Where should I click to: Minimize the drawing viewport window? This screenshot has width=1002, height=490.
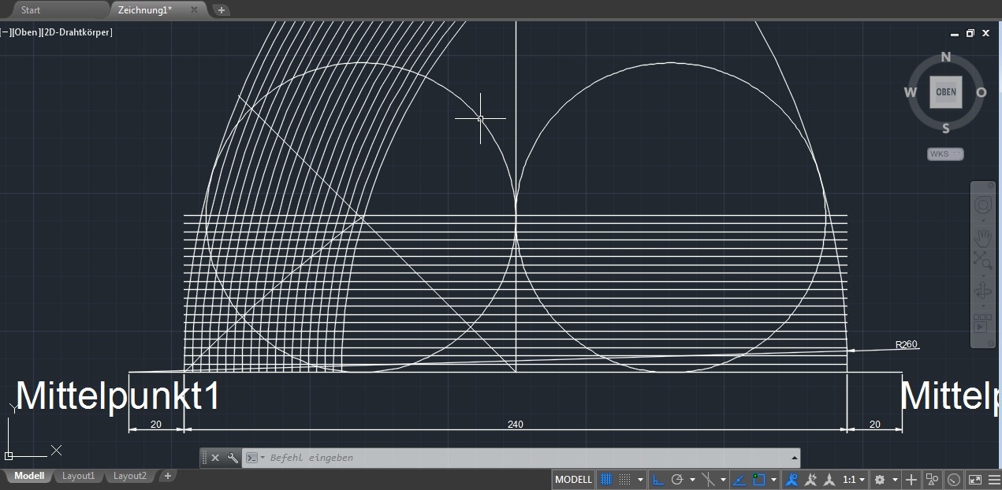955,33
